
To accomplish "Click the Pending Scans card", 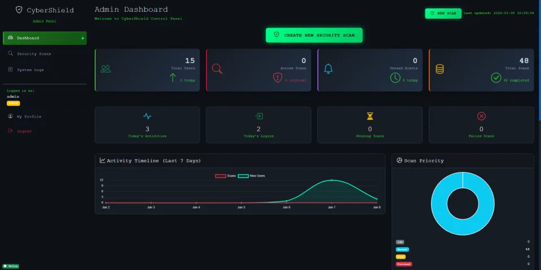I will point(370,125).
